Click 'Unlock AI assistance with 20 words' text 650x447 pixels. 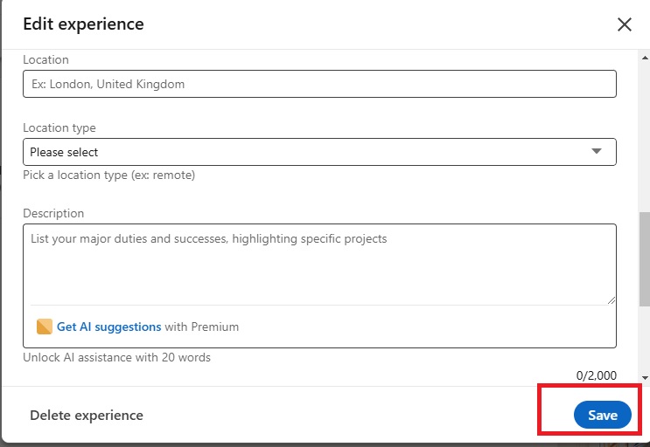pyautogui.click(x=116, y=357)
